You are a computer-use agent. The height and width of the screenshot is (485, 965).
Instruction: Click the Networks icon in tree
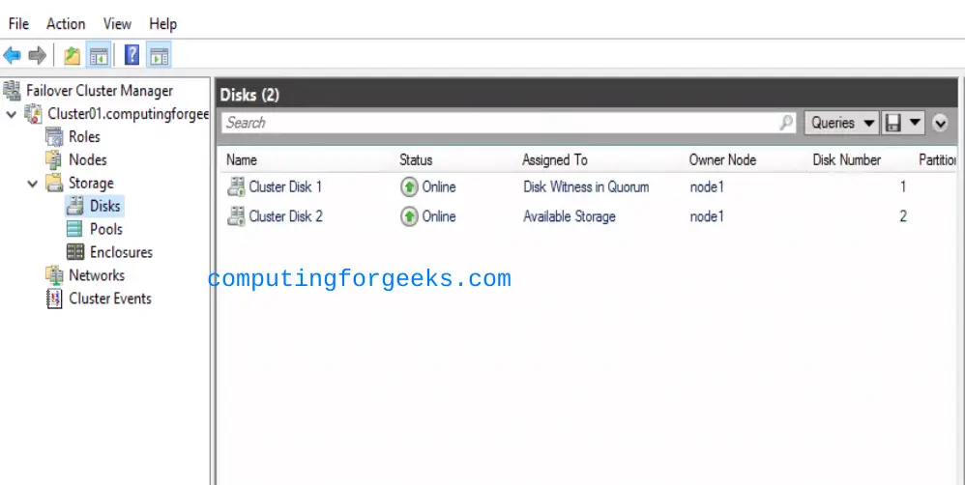pos(54,274)
